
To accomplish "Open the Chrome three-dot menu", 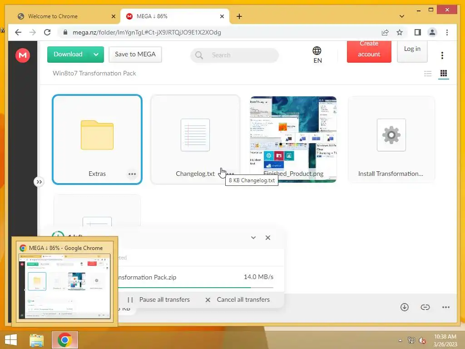I will point(447,32).
